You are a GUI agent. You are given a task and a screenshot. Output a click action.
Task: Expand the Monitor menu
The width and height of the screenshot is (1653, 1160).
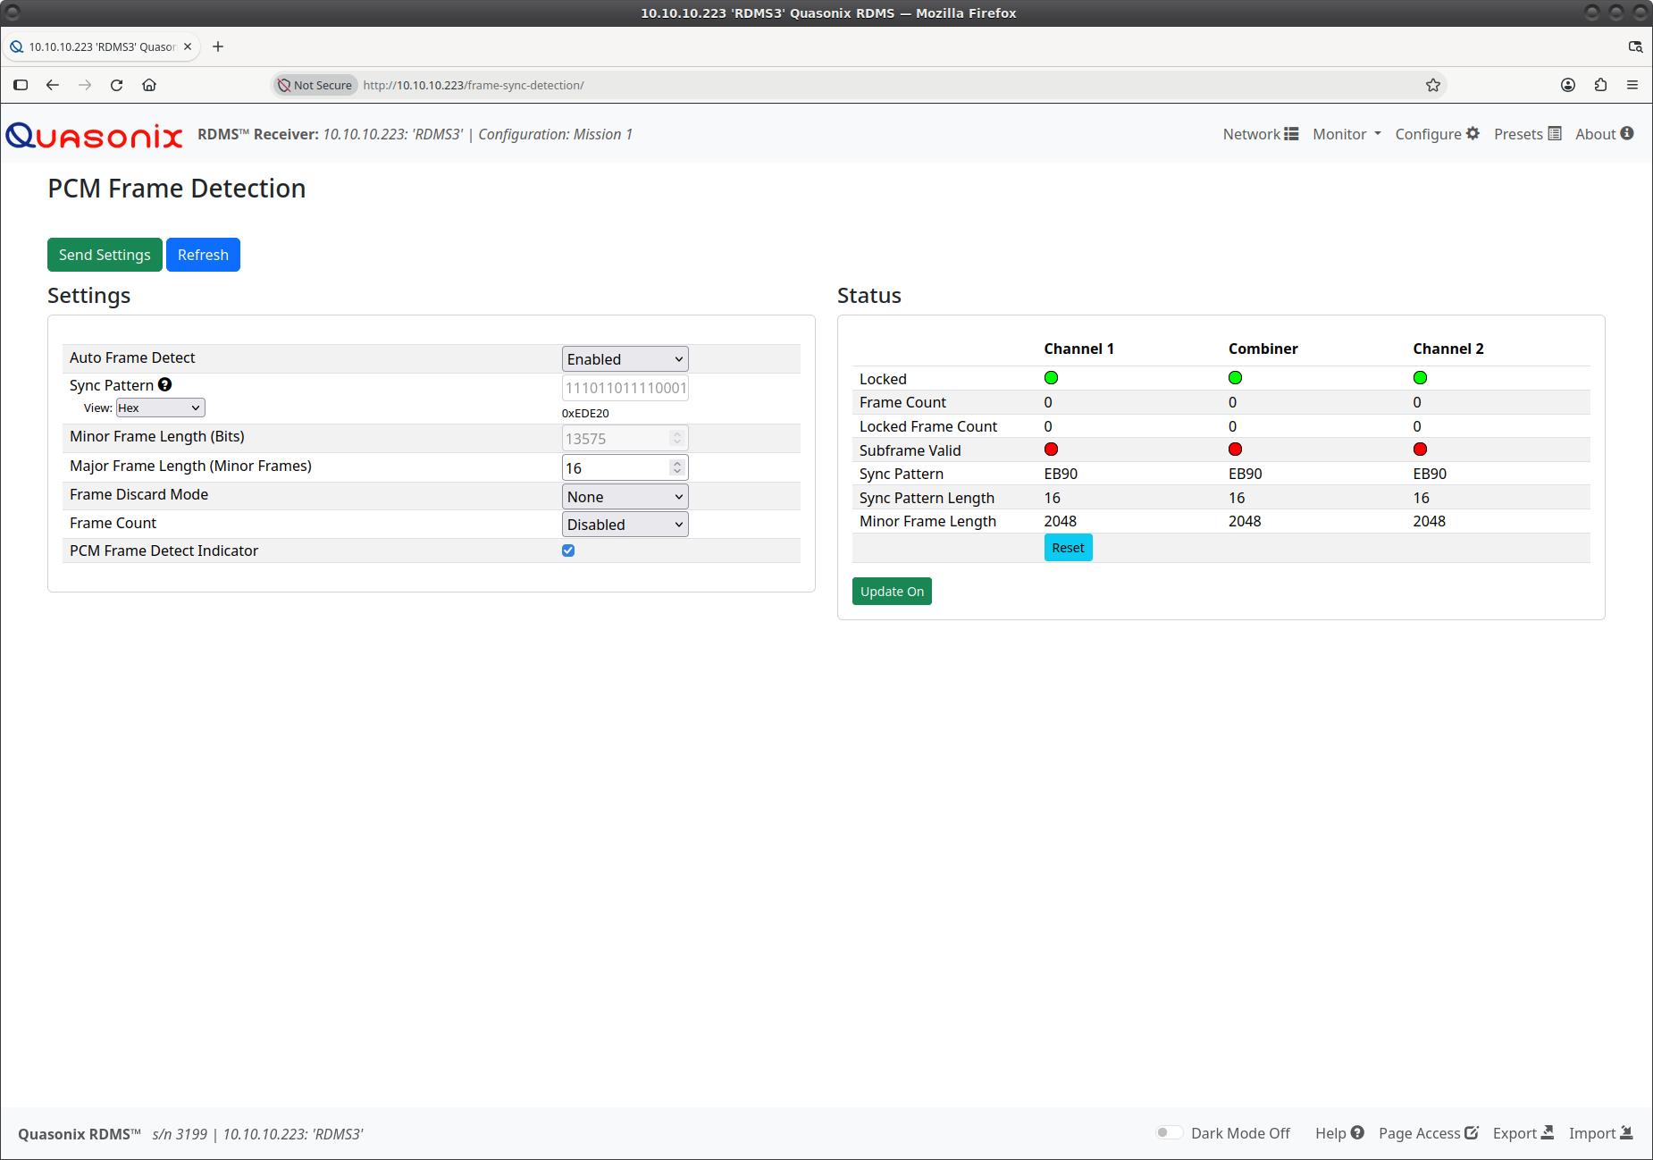pyautogui.click(x=1347, y=134)
